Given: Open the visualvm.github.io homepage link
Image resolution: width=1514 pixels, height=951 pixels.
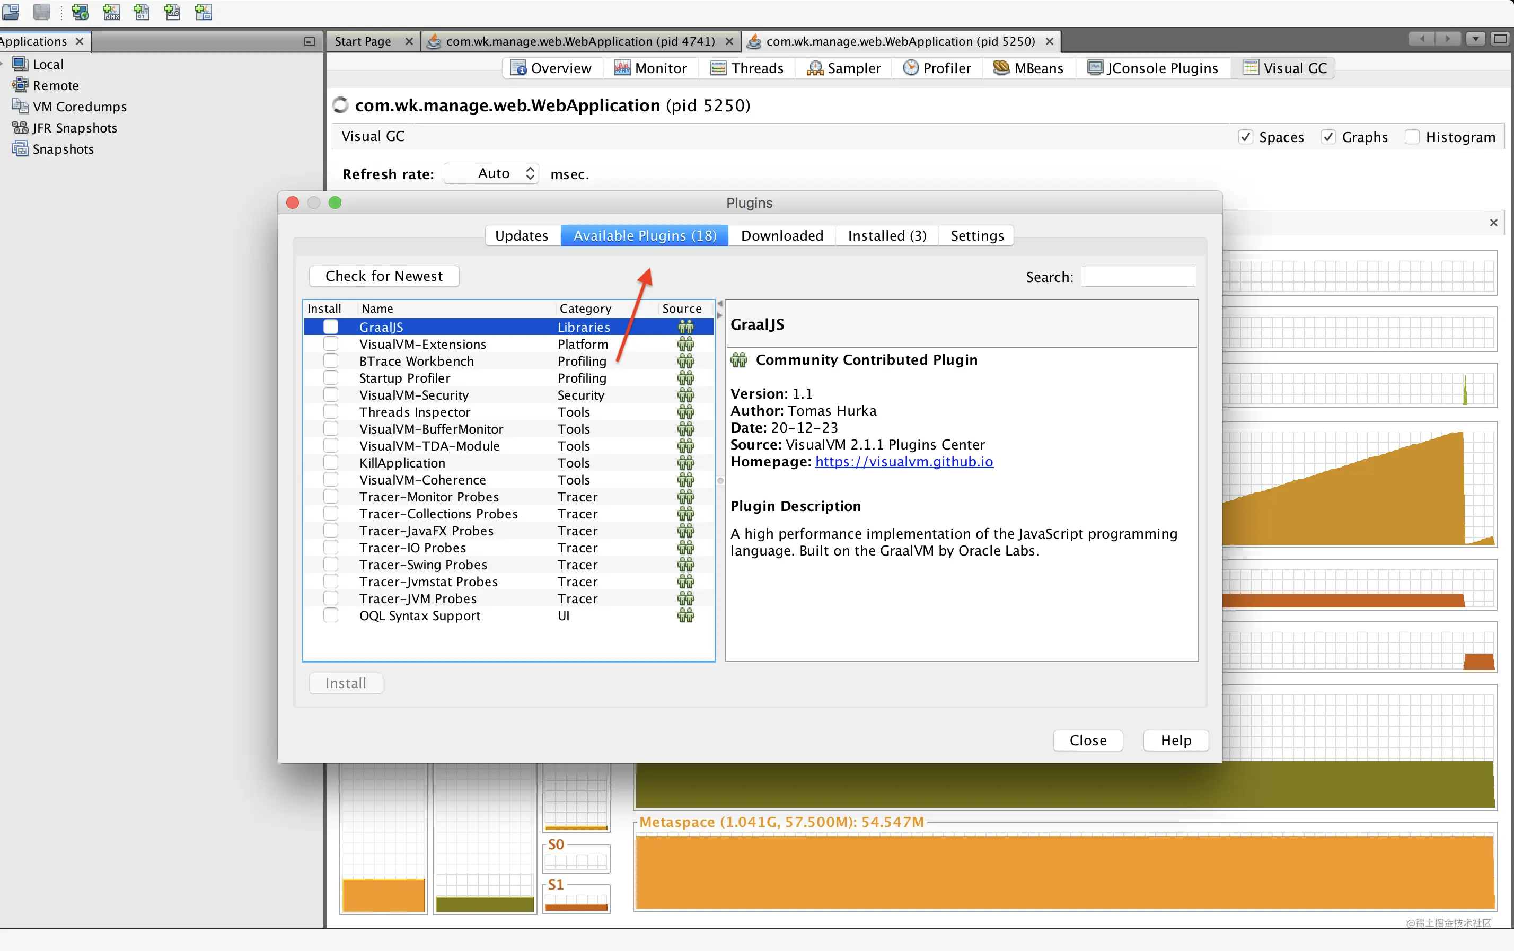Looking at the screenshot, I should pos(904,461).
